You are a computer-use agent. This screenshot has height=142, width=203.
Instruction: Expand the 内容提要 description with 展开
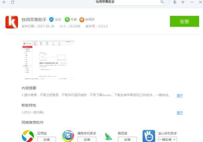click(180, 96)
